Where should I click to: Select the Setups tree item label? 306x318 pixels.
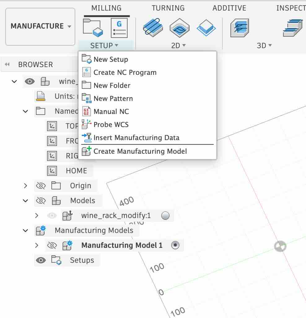tap(82, 260)
